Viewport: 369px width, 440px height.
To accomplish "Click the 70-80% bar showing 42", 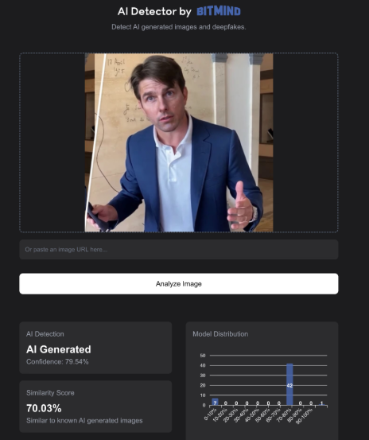I will pos(289,384).
